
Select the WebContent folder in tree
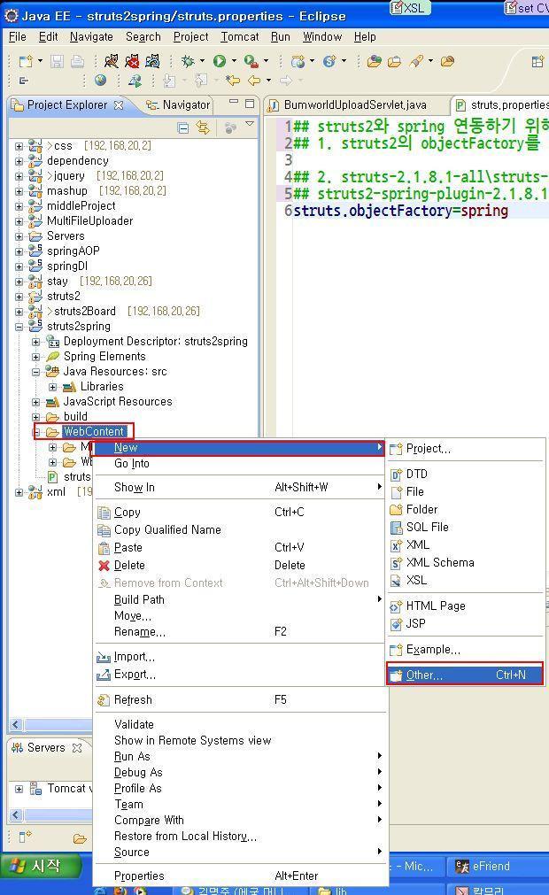(94, 431)
